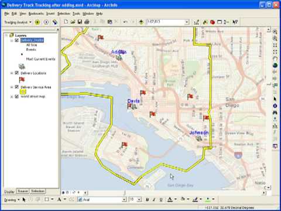Viewport: 281px width, 211px height.
Task: Expand the world street map layer node
Action: pyautogui.click(x=12, y=97)
